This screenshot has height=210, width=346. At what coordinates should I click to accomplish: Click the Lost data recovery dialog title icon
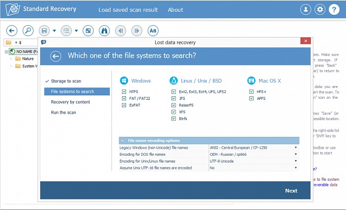point(43,42)
